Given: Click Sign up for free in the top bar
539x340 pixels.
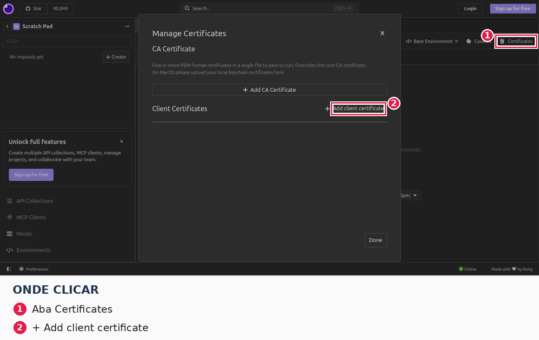Looking at the screenshot, I should click(x=512, y=8).
